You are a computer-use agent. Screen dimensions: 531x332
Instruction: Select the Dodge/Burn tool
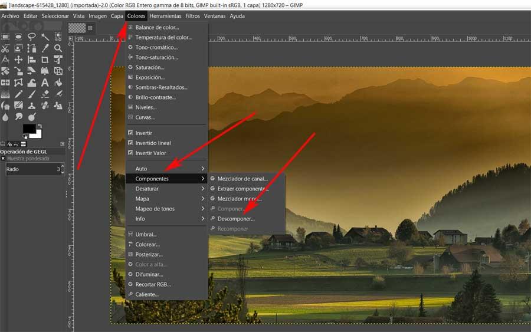point(31,117)
